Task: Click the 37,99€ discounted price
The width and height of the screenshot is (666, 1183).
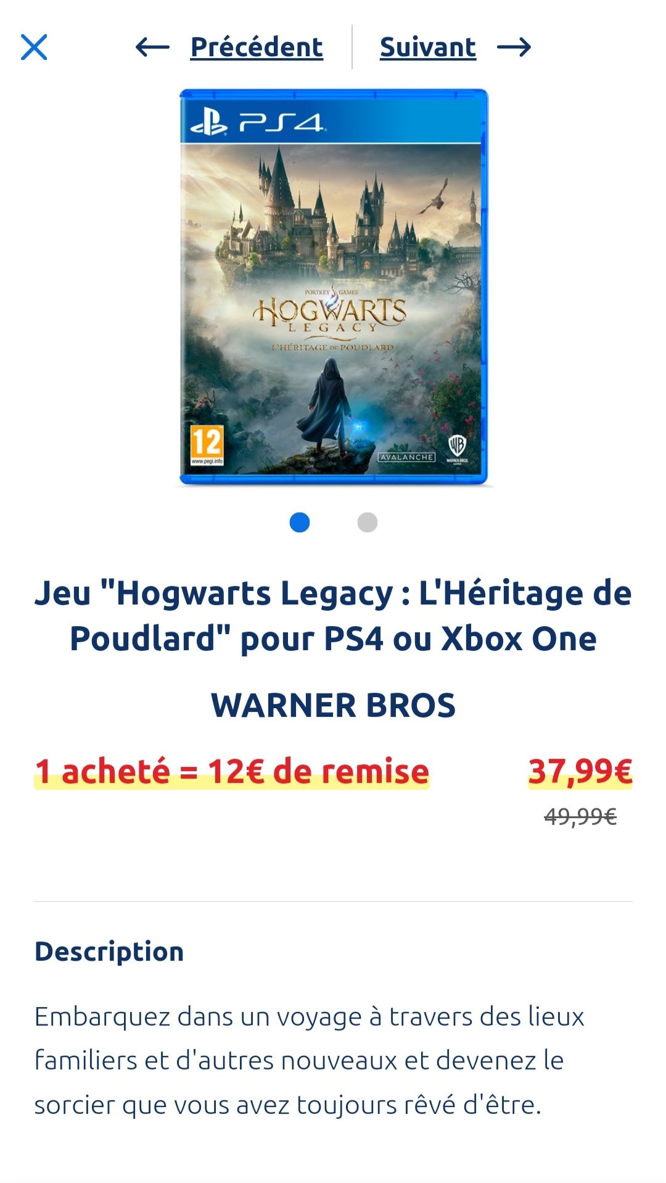Action: (580, 772)
